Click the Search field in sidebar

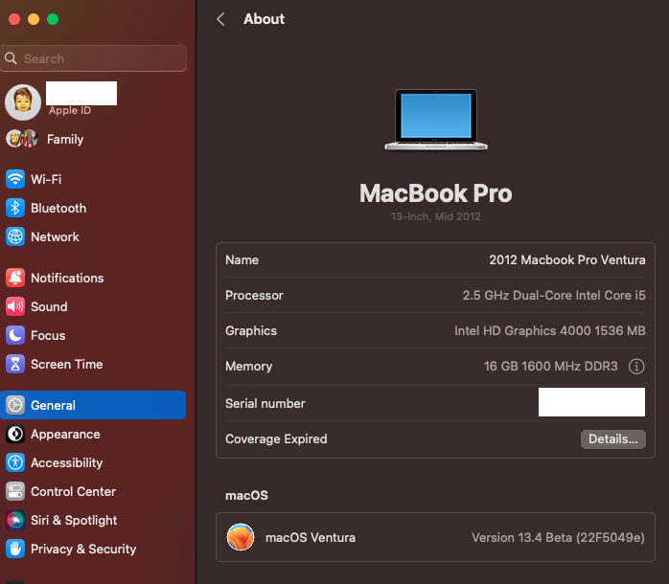(x=93, y=58)
